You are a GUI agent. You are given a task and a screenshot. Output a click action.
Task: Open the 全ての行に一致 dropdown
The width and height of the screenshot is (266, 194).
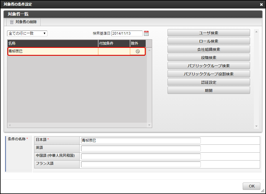(x=27, y=33)
